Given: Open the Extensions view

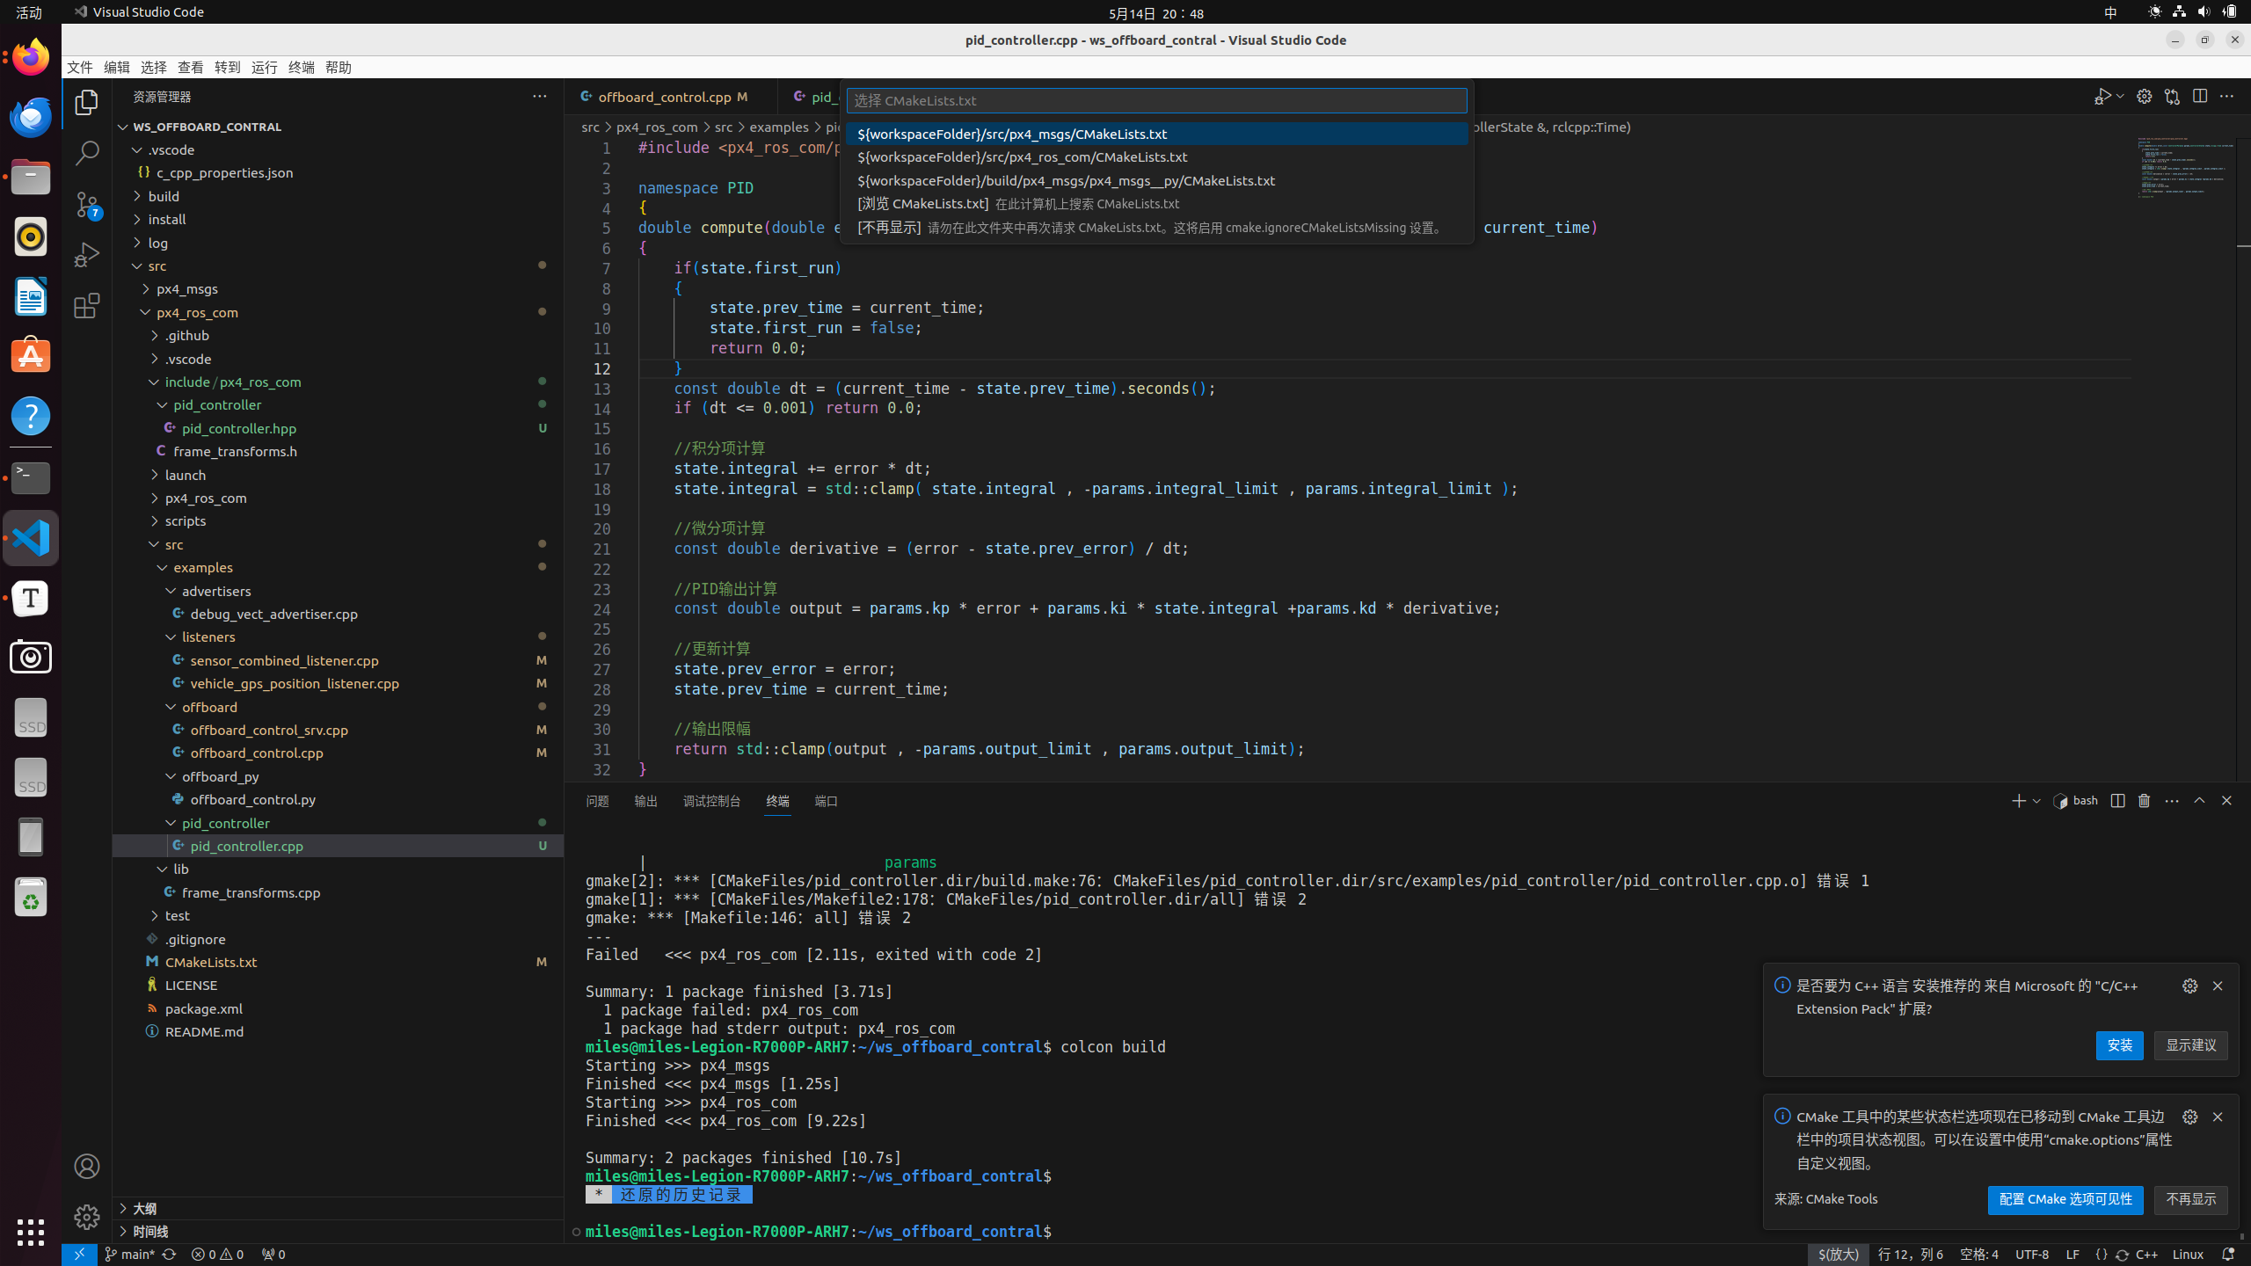Looking at the screenshot, I should click(86, 306).
